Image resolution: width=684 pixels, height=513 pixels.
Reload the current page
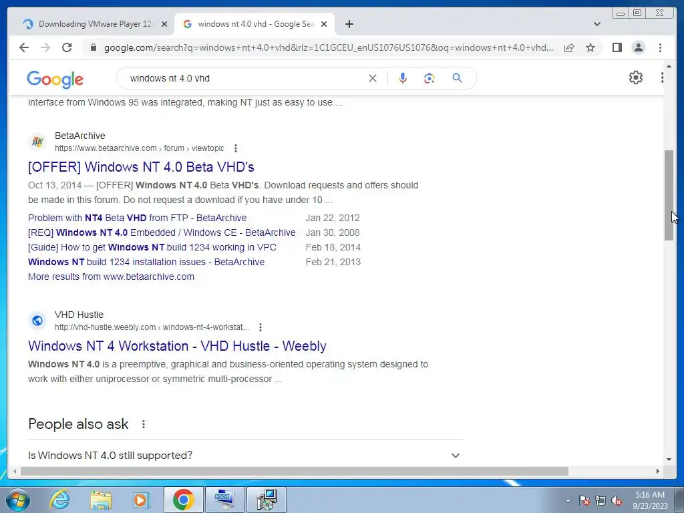point(67,47)
